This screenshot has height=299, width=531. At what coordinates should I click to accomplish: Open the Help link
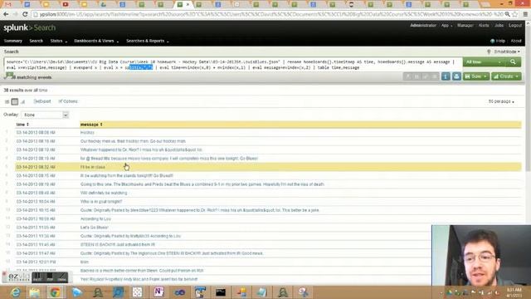point(498,41)
